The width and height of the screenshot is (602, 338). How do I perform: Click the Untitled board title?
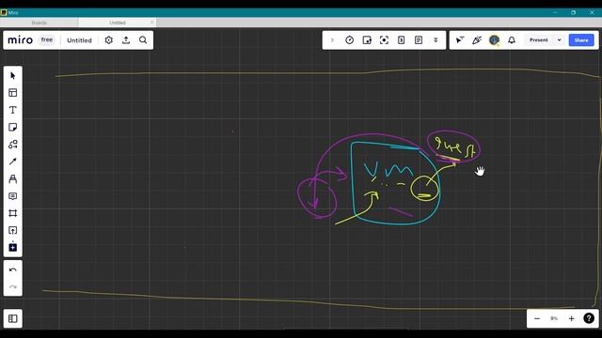pos(79,40)
